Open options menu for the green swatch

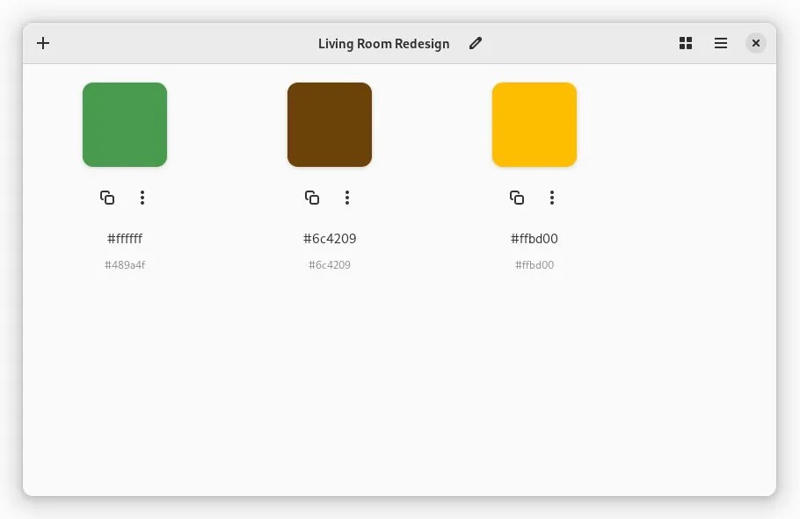pos(142,198)
